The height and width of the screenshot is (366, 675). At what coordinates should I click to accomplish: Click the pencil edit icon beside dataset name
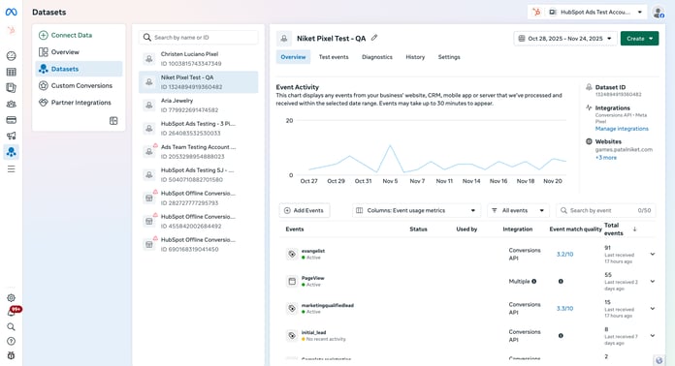click(x=374, y=38)
